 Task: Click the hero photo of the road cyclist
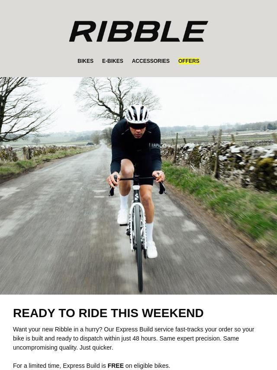point(138,186)
